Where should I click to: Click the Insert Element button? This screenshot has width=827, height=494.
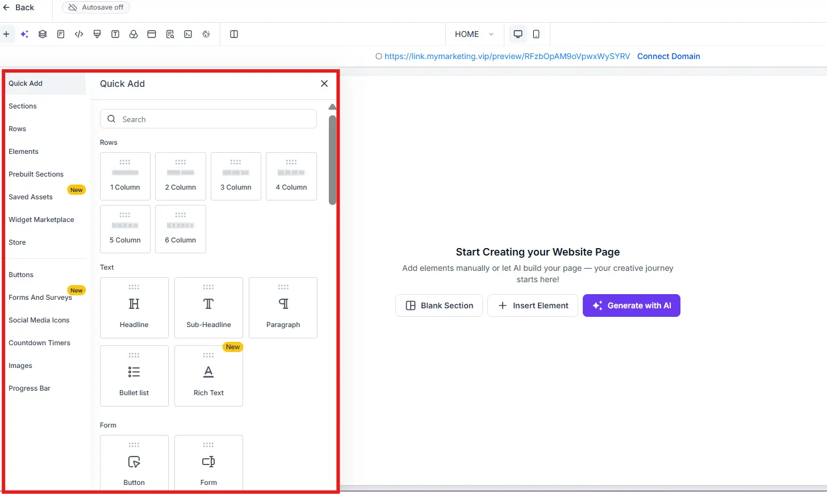533,305
